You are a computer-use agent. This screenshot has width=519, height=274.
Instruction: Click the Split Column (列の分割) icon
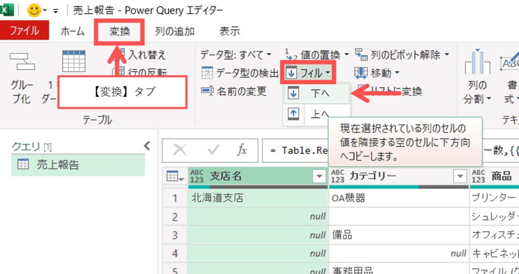[x=475, y=63]
